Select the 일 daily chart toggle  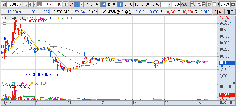tap(71, 4)
